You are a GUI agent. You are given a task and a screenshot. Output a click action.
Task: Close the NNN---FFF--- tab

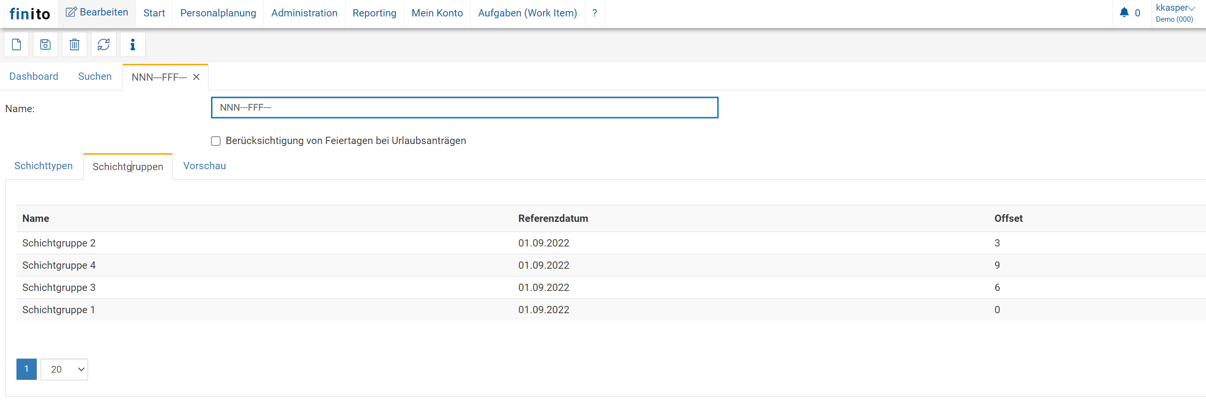click(196, 77)
